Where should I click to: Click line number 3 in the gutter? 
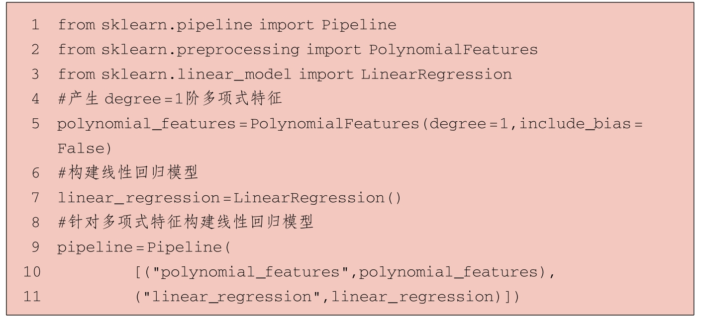tap(35, 75)
